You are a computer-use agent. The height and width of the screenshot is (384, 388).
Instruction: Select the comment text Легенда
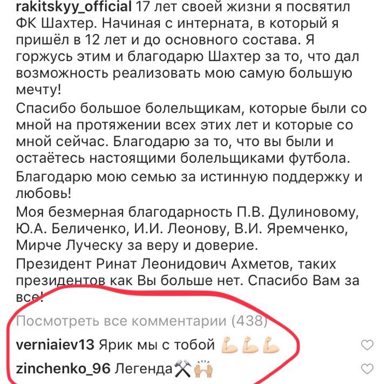[x=144, y=369]
